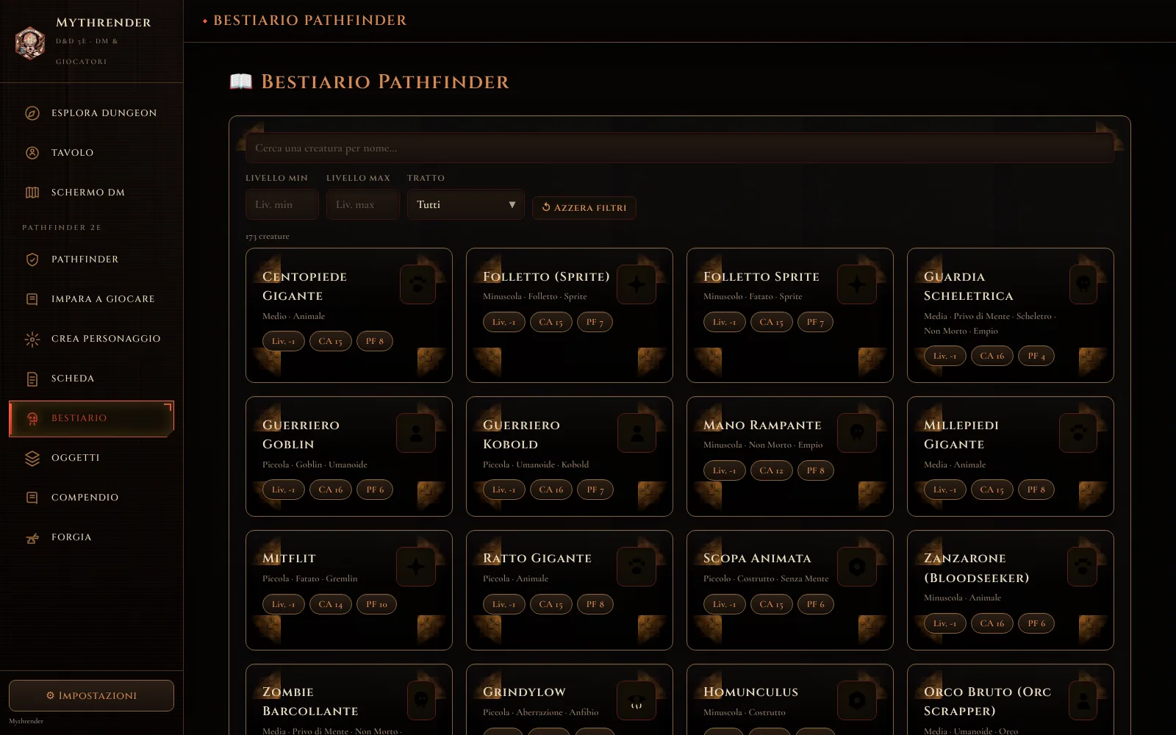Open Esplora Dungeon compass icon
Viewport: 1176px width, 735px height.
[x=32, y=113]
